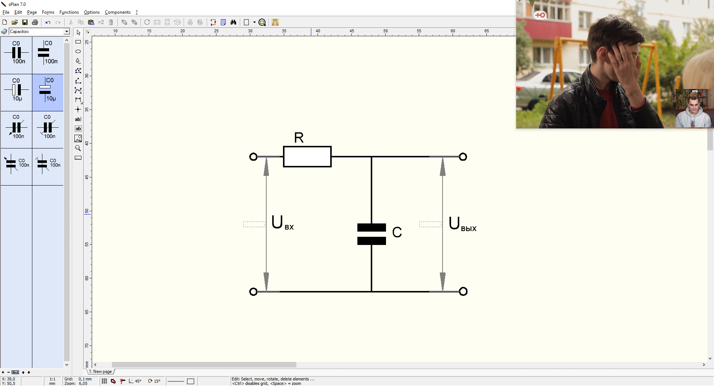Select the line drawing tool

pyautogui.click(x=78, y=81)
